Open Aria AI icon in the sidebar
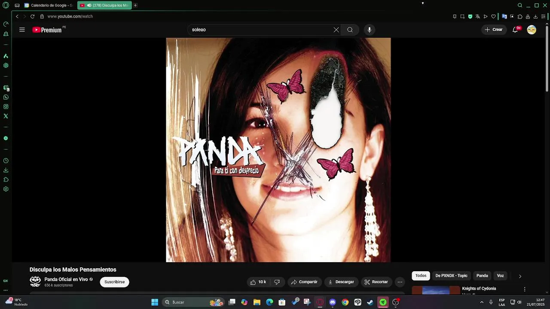This screenshot has width=550, height=309. tap(6, 56)
